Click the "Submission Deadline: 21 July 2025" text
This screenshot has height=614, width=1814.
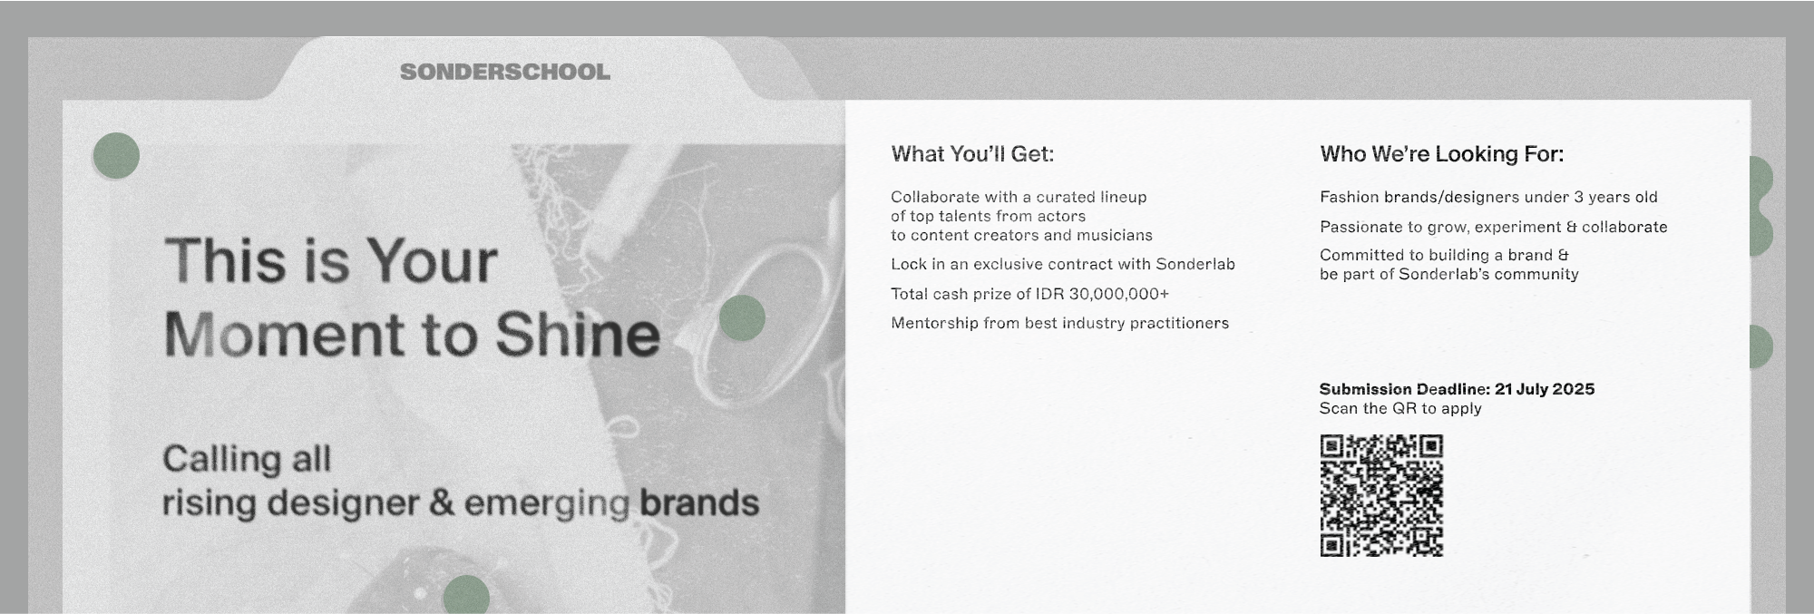(1457, 389)
